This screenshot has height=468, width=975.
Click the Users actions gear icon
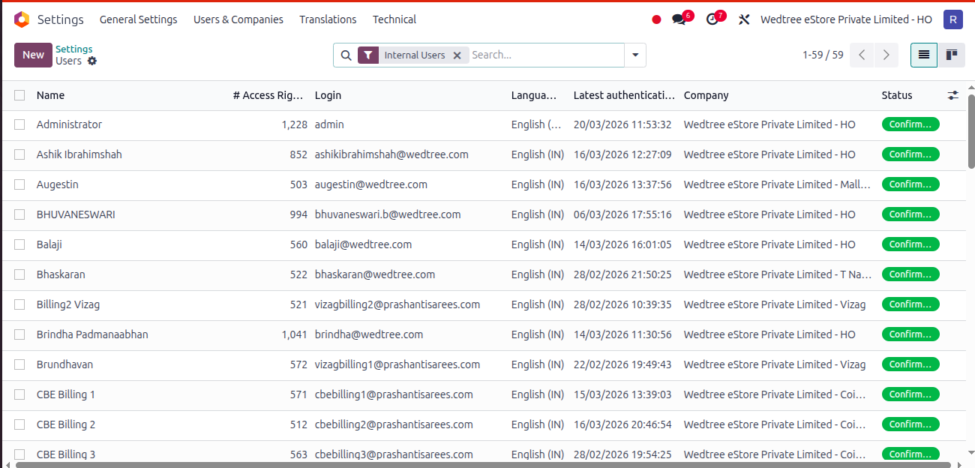(x=92, y=61)
